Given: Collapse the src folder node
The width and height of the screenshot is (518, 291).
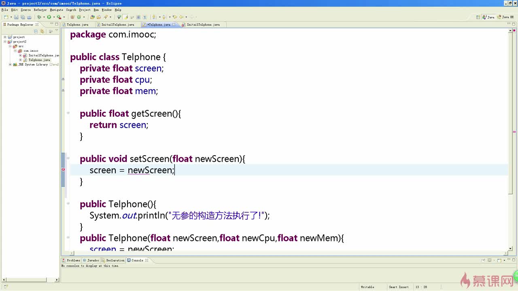Looking at the screenshot, I should pyautogui.click(x=10, y=46).
